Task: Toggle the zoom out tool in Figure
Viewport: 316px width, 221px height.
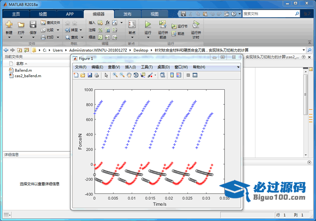Action: coord(122,75)
